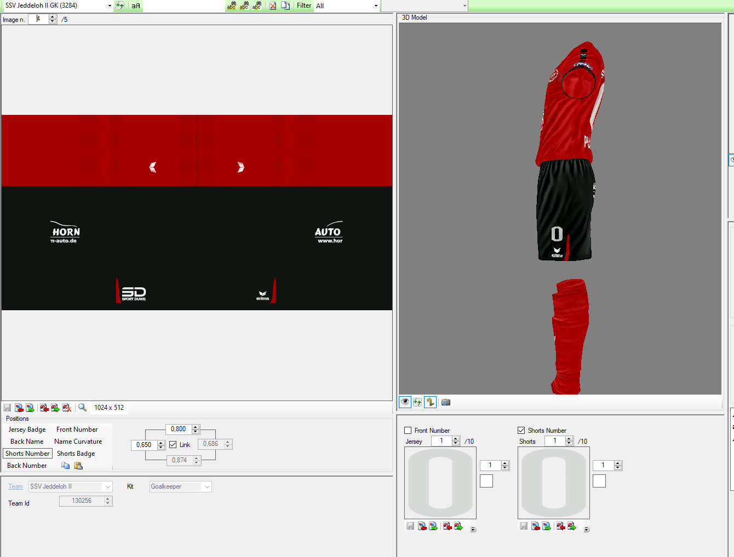Click the green refresh icon beside kit selector
Screen dimensions: 734x557
120,5
